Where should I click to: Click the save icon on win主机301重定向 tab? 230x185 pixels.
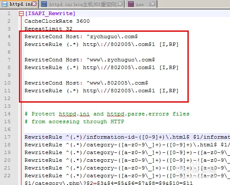pyautogui.click(x=44, y=4)
